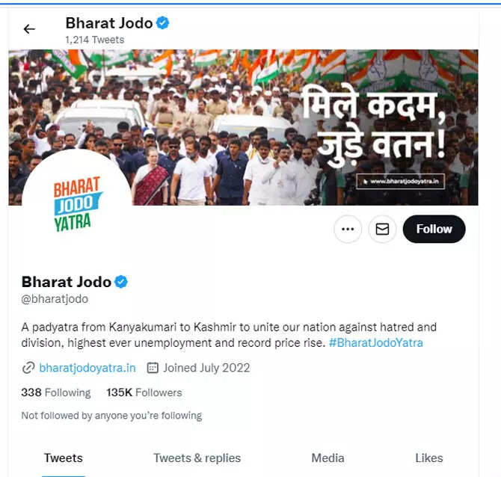501x477 pixels.
Task: Click the link chain icon near website
Action: pos(28,368)
